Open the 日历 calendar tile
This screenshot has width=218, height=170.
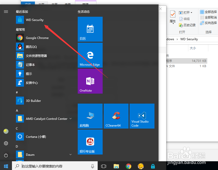tap(90, 29)
